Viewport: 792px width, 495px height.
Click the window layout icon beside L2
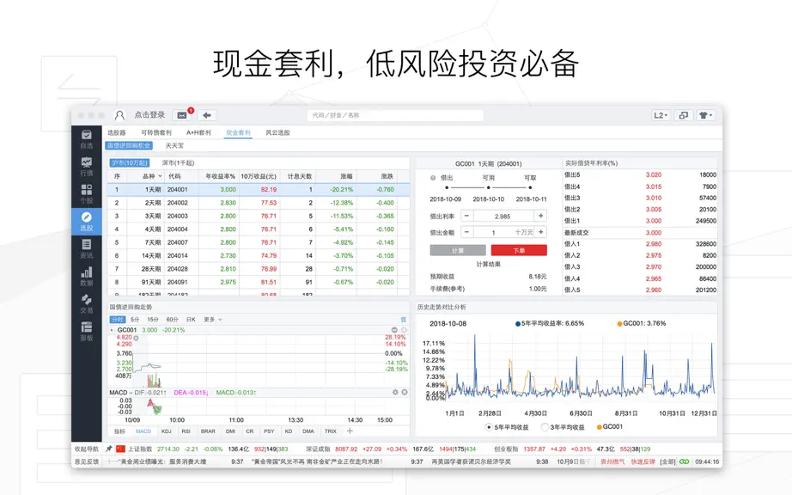pos(684,115)
